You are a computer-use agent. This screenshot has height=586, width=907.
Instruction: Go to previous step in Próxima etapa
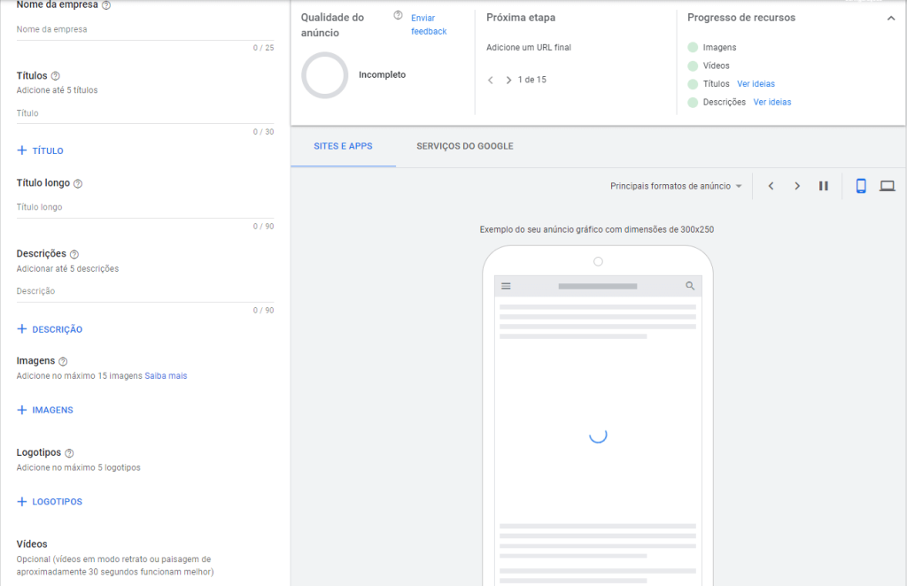click(491, 81)
